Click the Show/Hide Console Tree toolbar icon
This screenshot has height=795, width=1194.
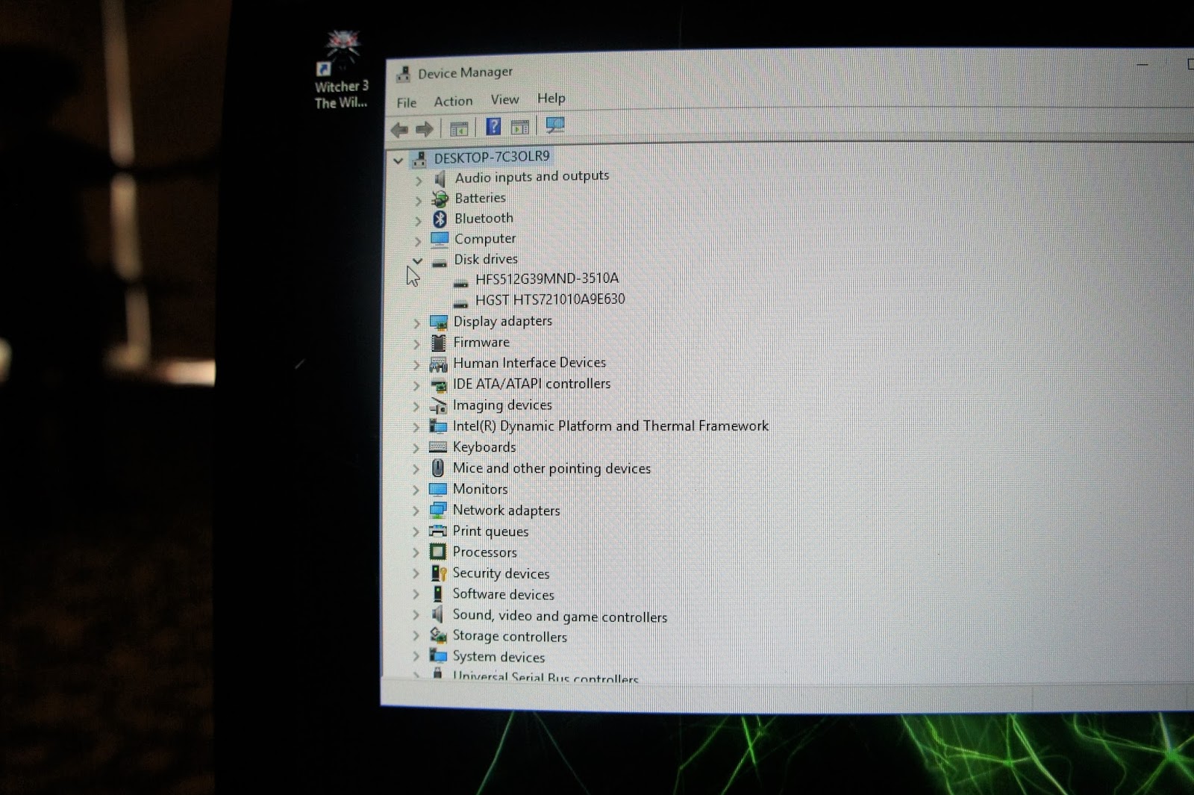[459, 128]
